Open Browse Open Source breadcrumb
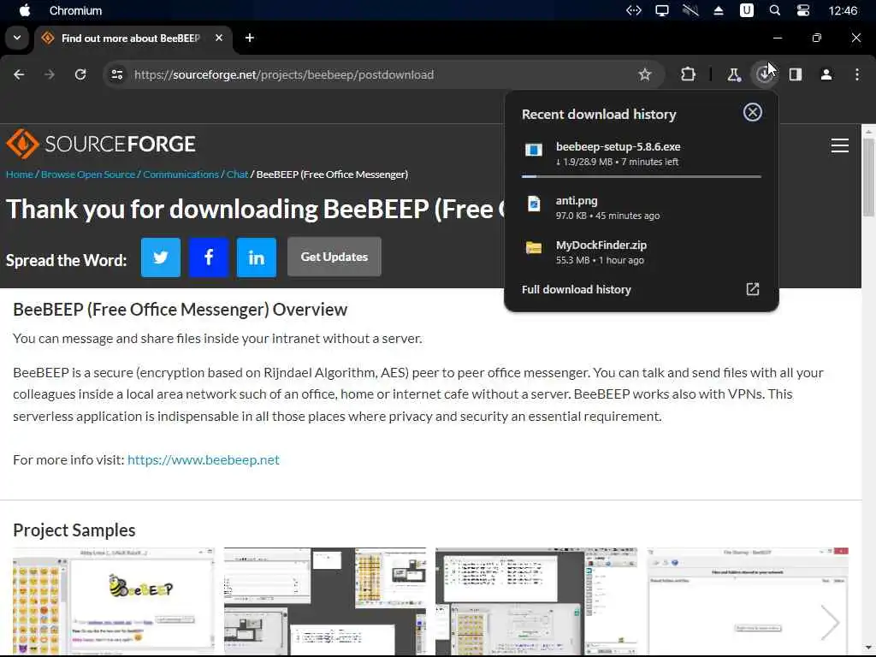 pyautogui.click(x=88, y=175)
